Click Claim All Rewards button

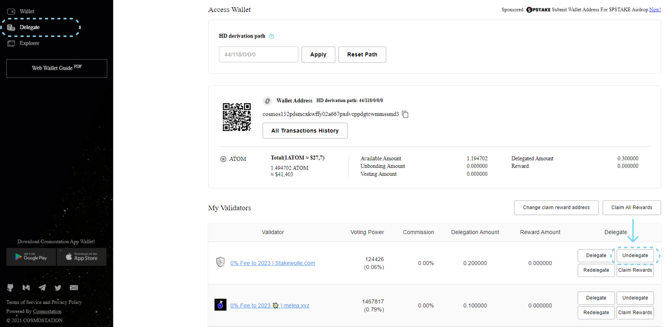631,208
